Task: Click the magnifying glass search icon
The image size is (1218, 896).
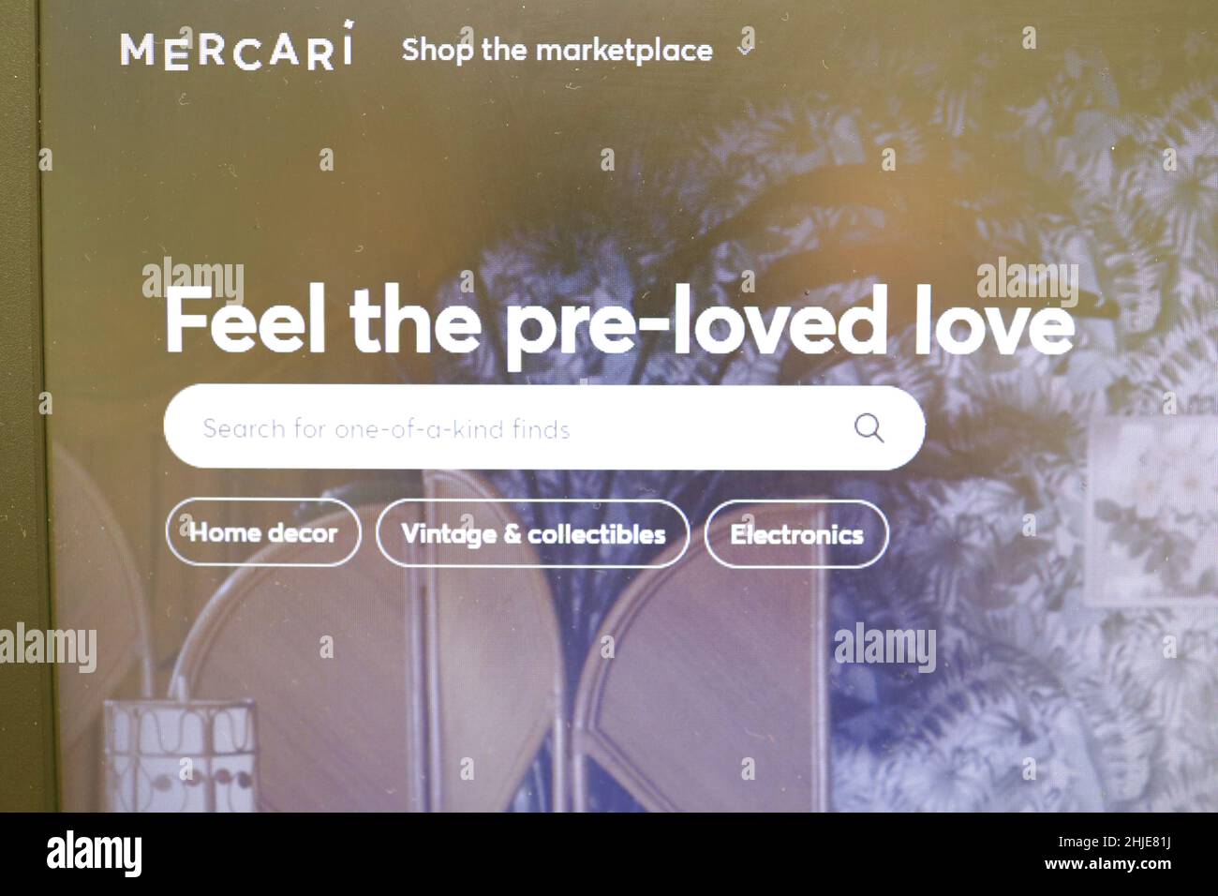Action: click(869, 428)
